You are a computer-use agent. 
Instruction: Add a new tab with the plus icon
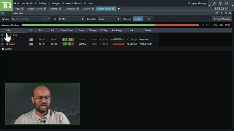119,9
